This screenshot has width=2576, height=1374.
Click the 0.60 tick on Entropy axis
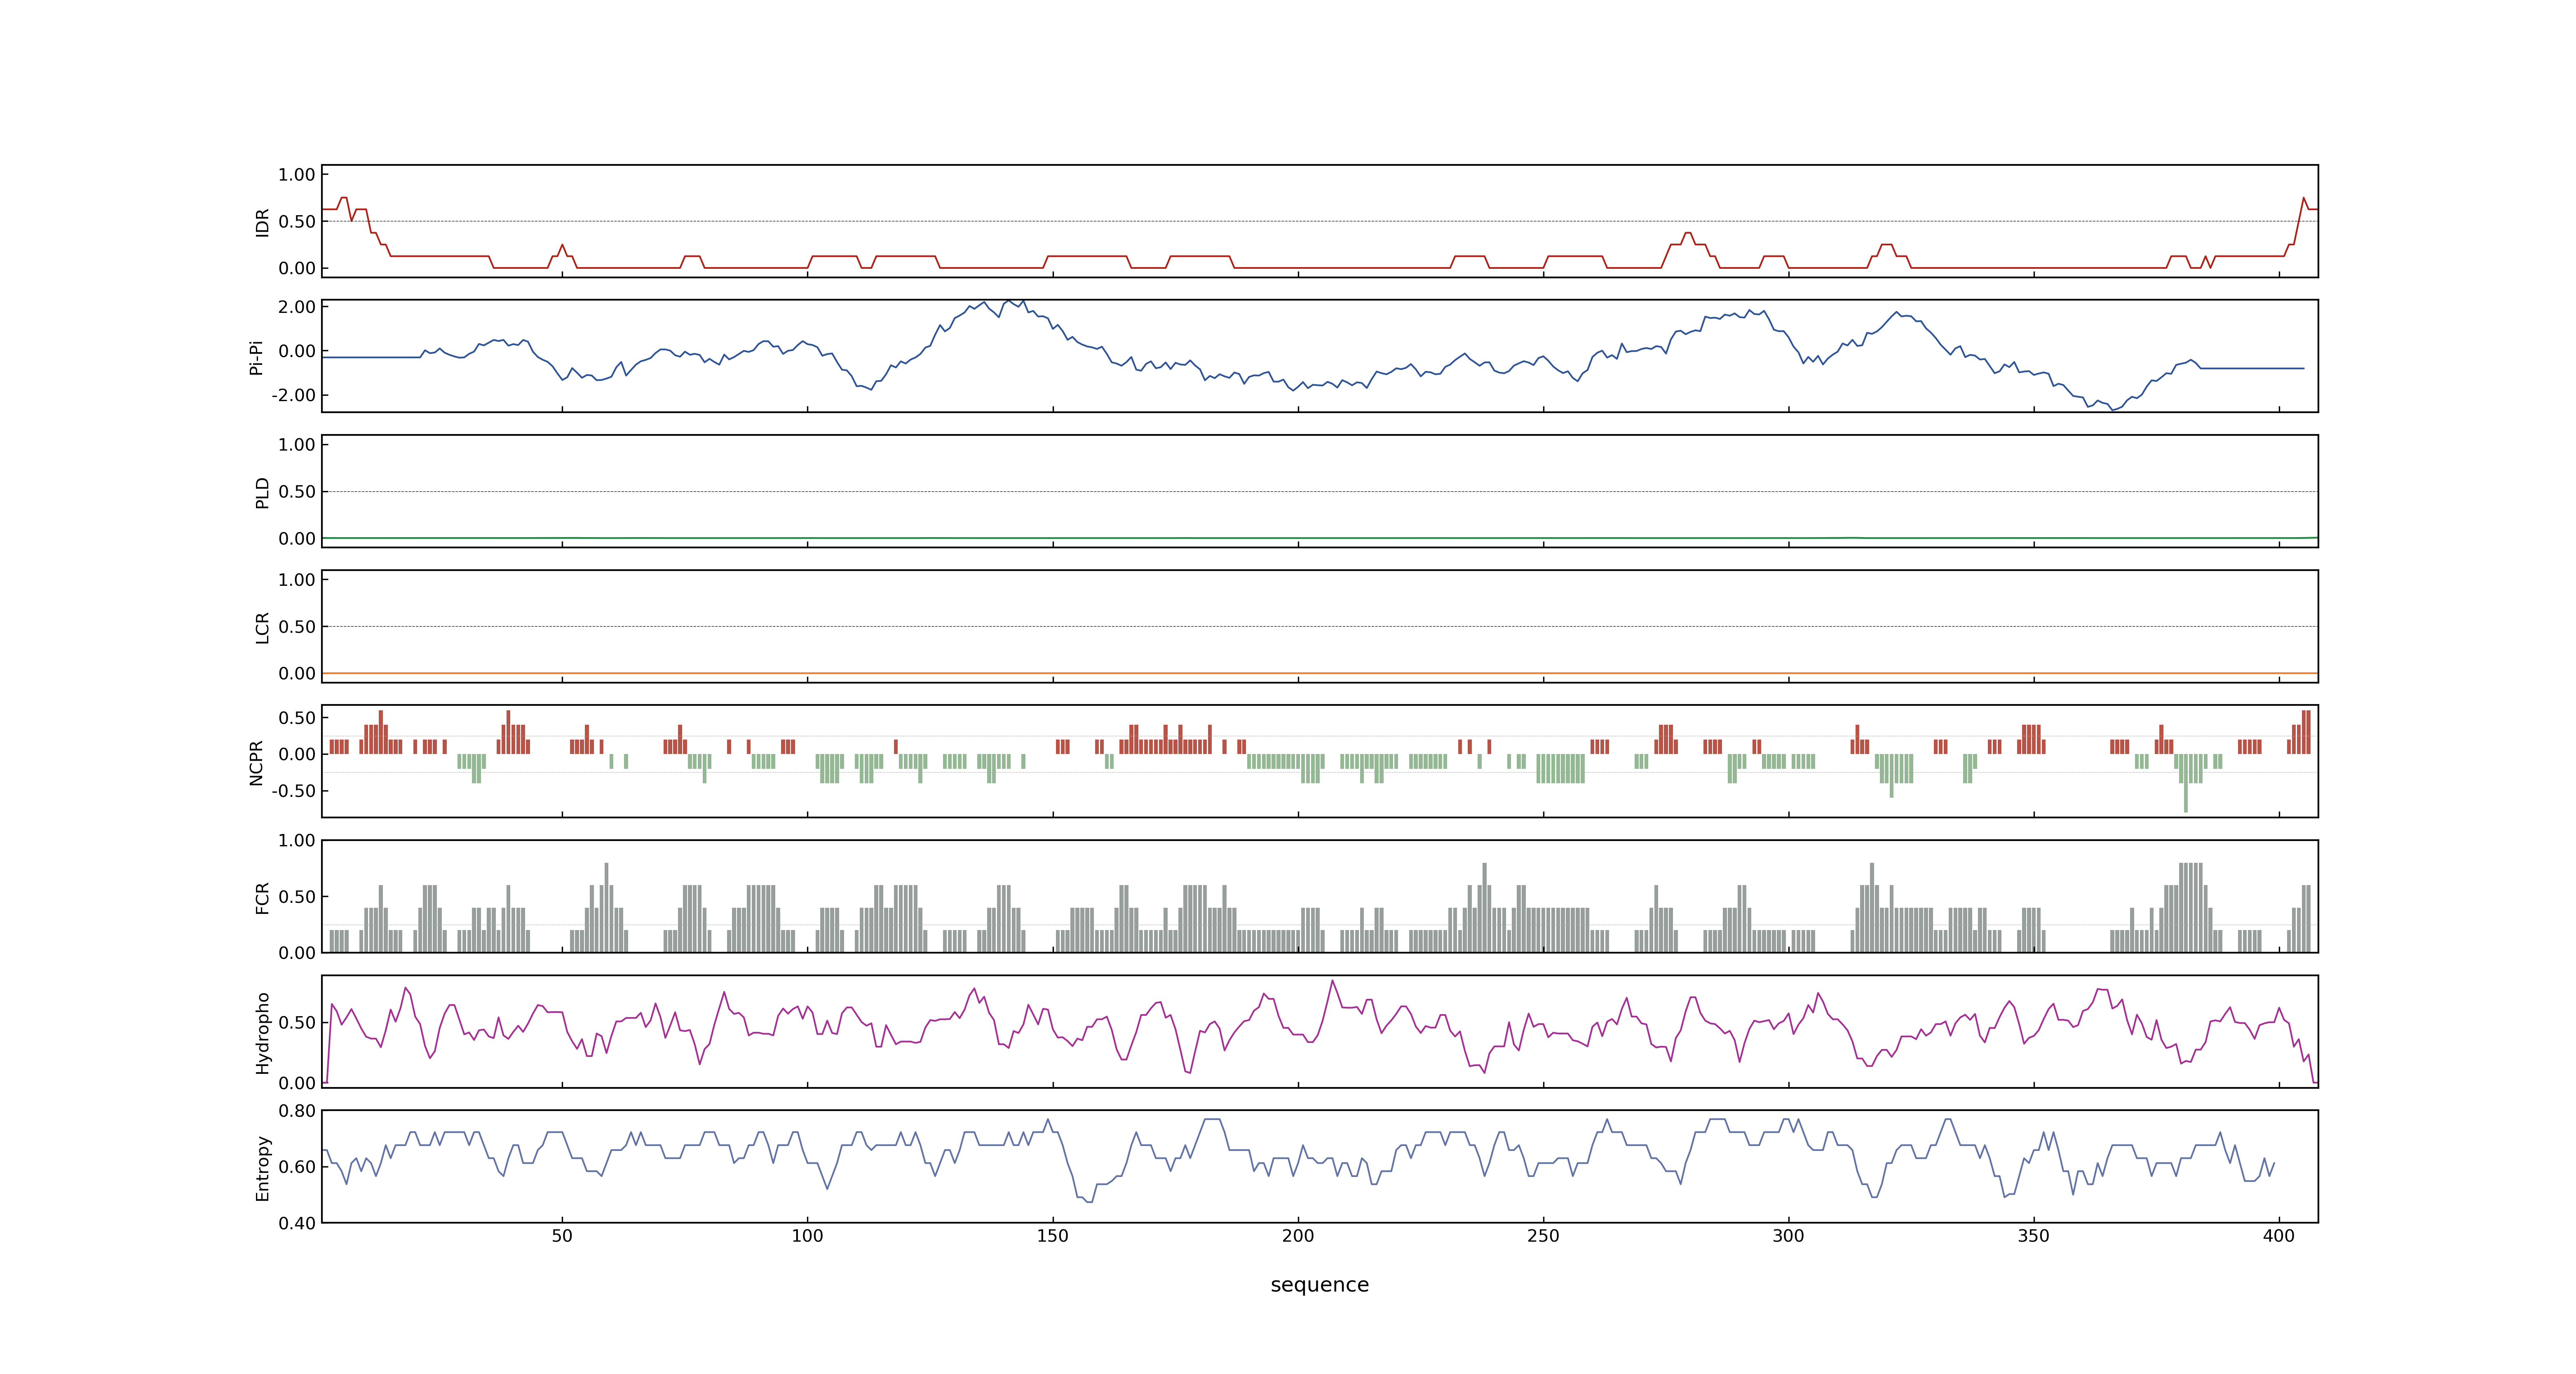(x=297, y=1167)
